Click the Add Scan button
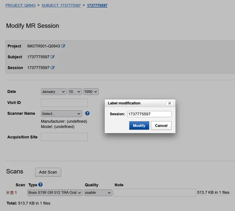The image size is (235, 211). point(48,172)
